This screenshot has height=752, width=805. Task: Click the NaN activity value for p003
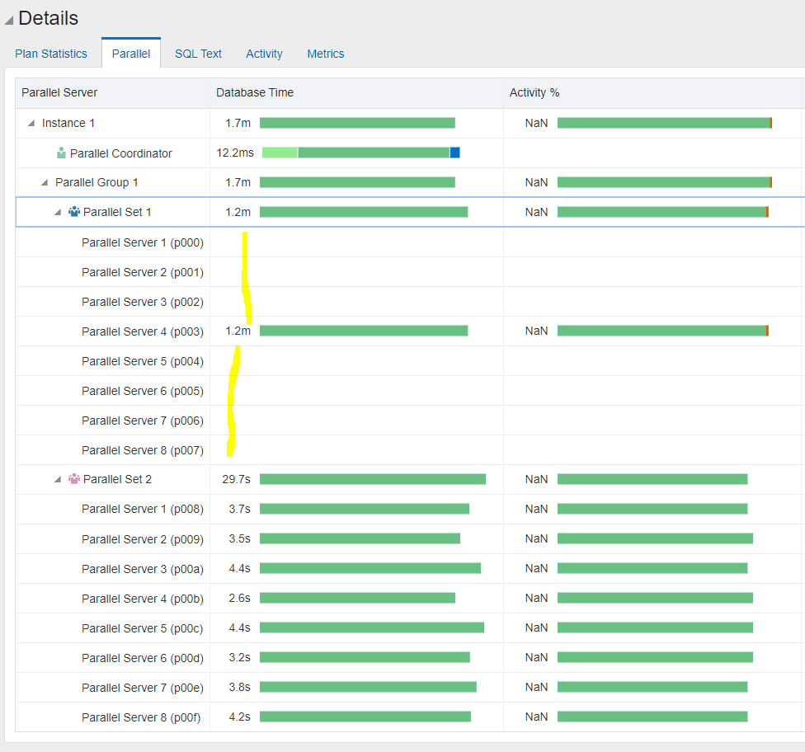click(x=536, y=331)
